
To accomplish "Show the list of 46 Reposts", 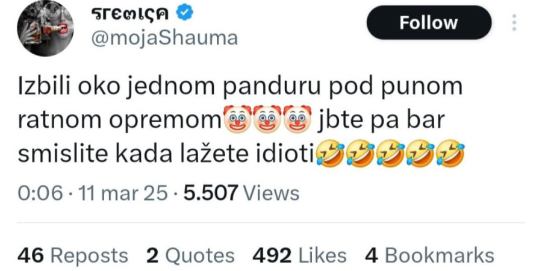I will pos(73,256).
